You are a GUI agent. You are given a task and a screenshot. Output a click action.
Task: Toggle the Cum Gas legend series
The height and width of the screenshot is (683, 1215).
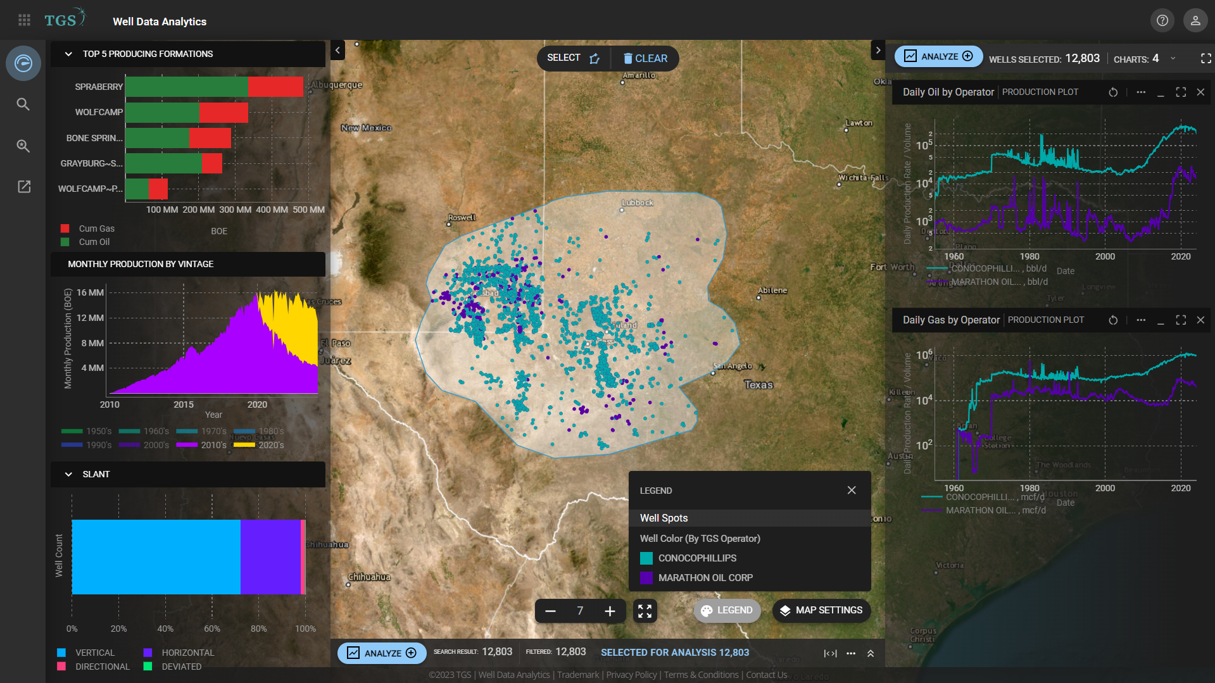(88, 229)
